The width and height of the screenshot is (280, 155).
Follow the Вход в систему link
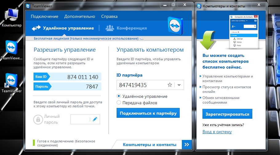pyautogui.click(x=217, y=132)
